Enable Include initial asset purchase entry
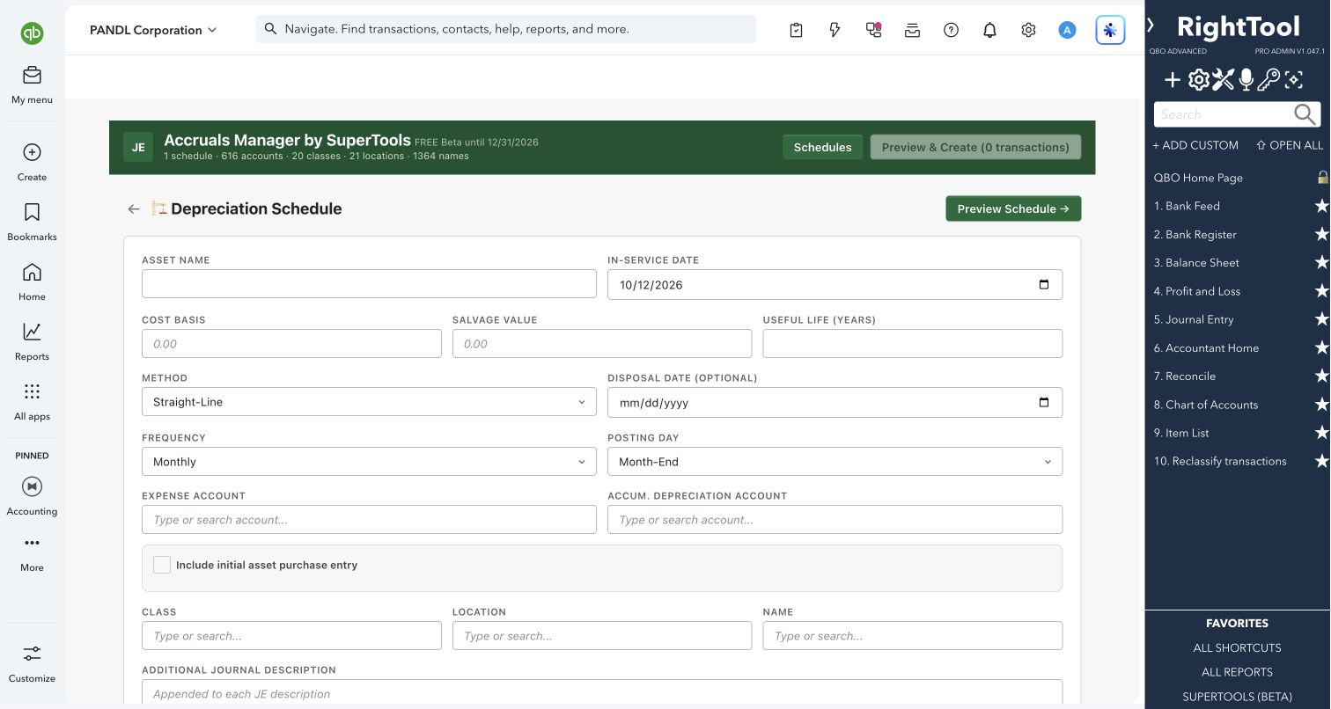Image resolution: width=1331 pixels, height=709 pixels. 162,565
